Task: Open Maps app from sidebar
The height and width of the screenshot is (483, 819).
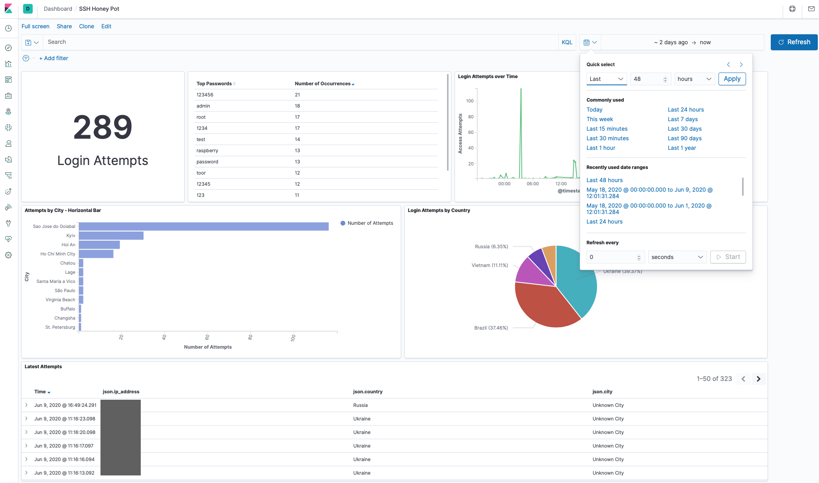Action: pyautogui.click(x=8, y=112)
